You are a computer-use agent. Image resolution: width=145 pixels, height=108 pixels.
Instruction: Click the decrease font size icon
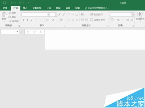coord(64,14)
